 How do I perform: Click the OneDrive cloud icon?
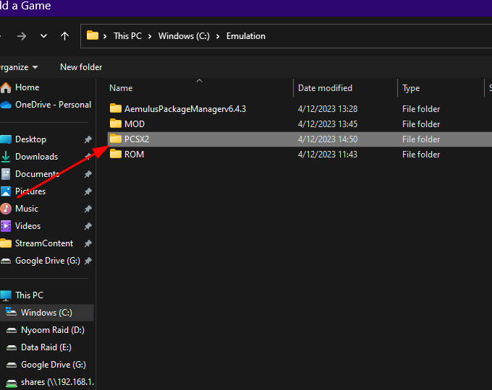pos(6,105)
